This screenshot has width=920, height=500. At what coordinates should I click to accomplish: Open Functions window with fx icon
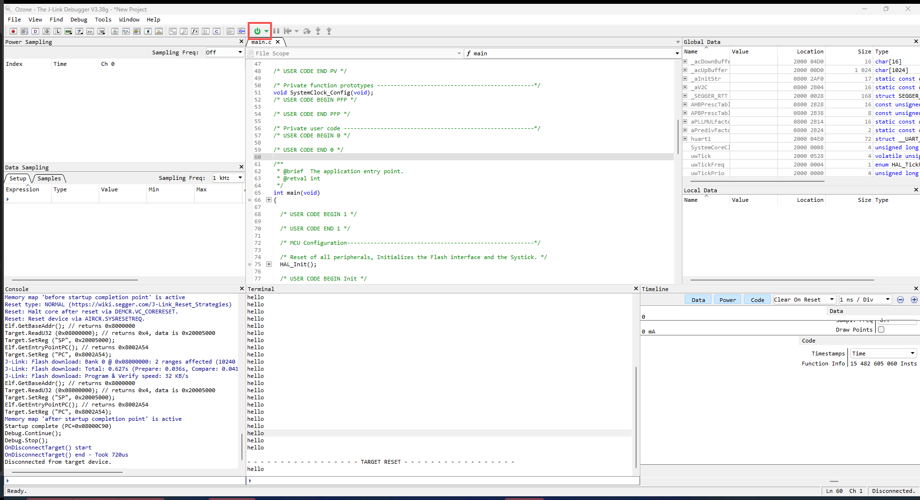(x=195, y=31)
